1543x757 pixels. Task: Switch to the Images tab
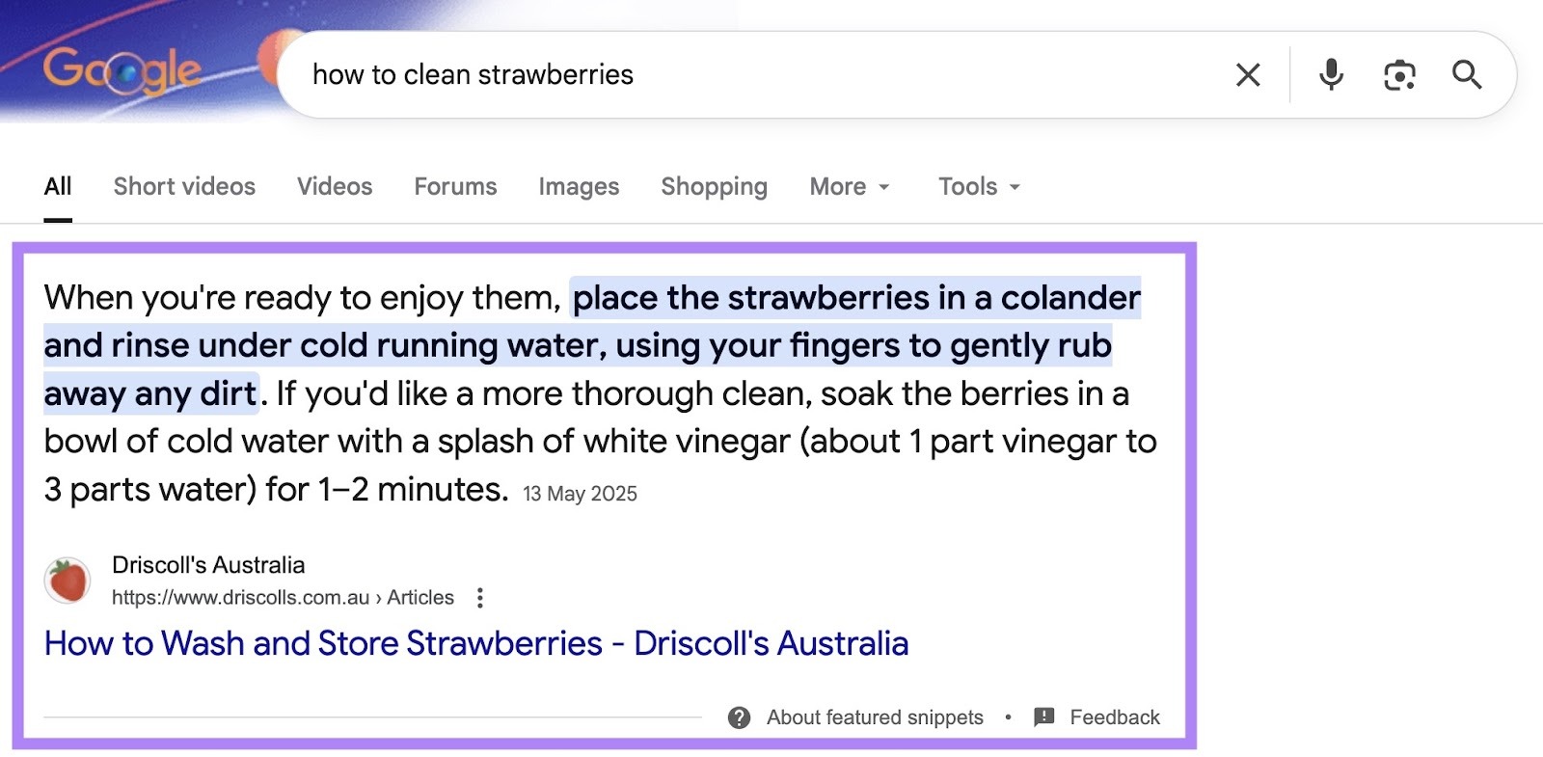[x=578, y=186]
